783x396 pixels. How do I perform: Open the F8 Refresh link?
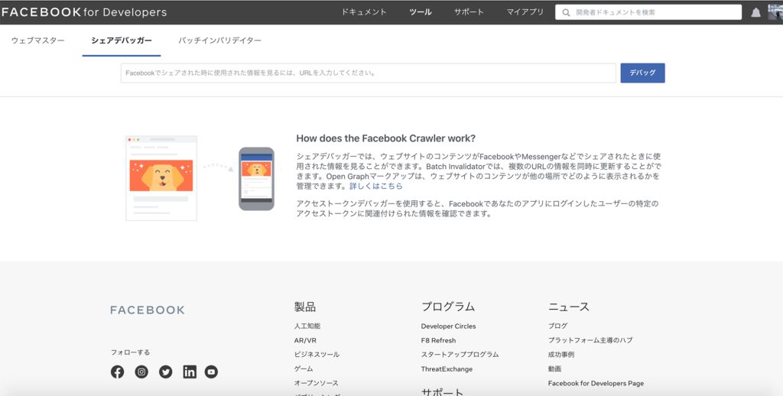click(438, 340)
